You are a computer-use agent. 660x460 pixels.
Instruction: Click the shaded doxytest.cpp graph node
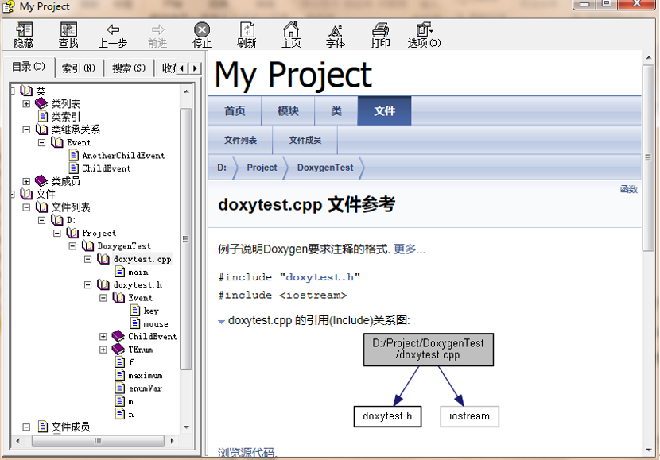(x=429, y=350)
